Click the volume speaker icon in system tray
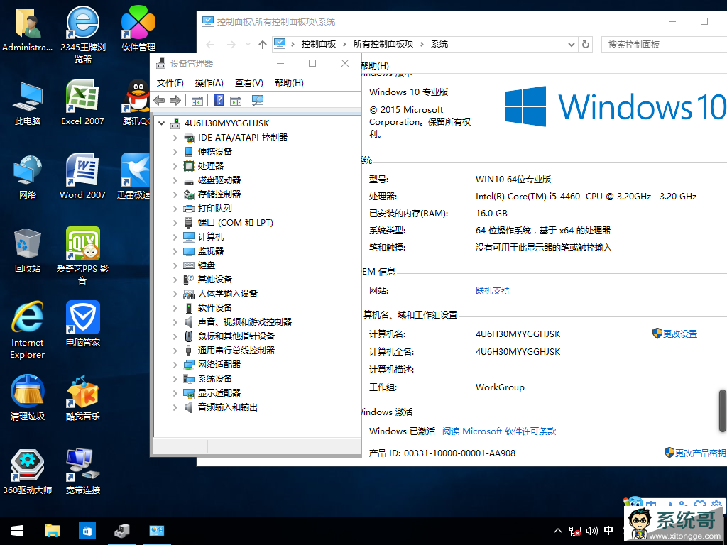Image resolution: width=727 pixels, height=545 pixels. pyautogui.click(x=592, y=531)
